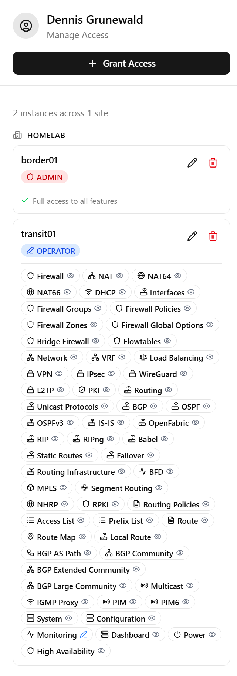Click the red trash icon for border01

tap(213, 163)
